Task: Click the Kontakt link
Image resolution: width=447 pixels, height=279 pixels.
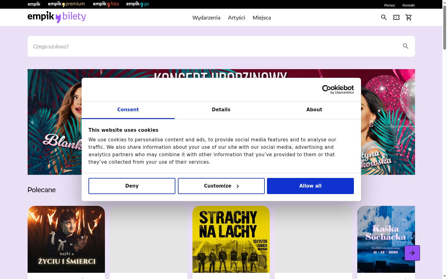Action: pos(409,5)
